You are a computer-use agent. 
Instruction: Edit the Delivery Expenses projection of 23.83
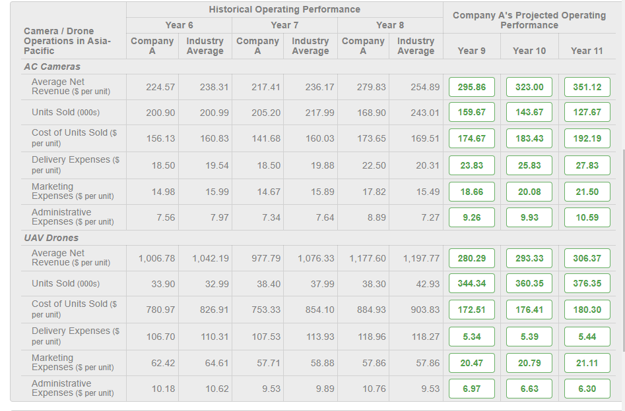tap(471, 165)
